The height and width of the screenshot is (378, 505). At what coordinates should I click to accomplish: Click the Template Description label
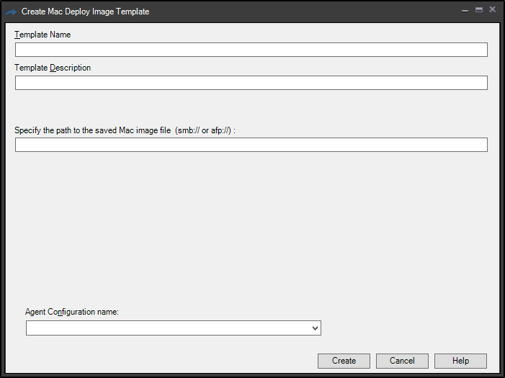[53, 68]
